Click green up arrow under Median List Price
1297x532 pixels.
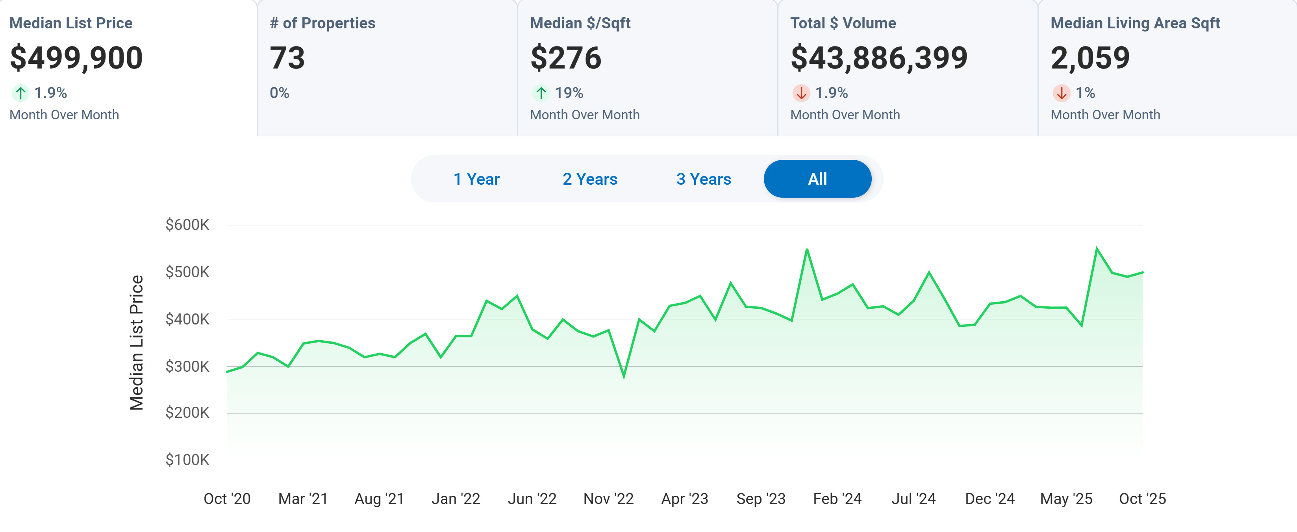pyautogui.click(x=20, y=93)
